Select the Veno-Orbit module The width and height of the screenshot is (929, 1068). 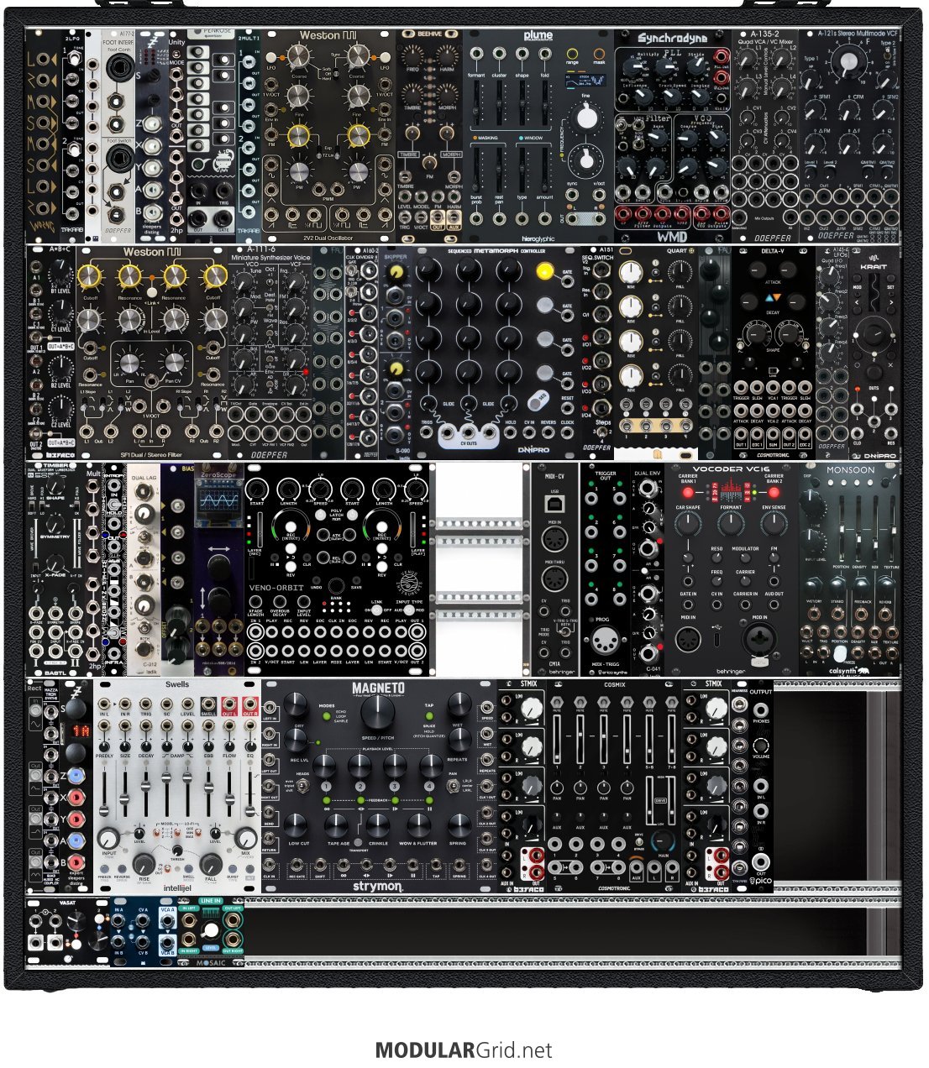coord(337,569)
